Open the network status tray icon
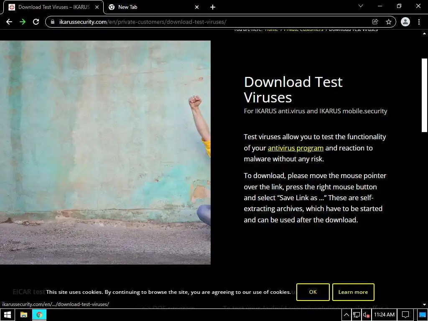The height and width of the screenshot is (321, 428). [x=356, y=315]
